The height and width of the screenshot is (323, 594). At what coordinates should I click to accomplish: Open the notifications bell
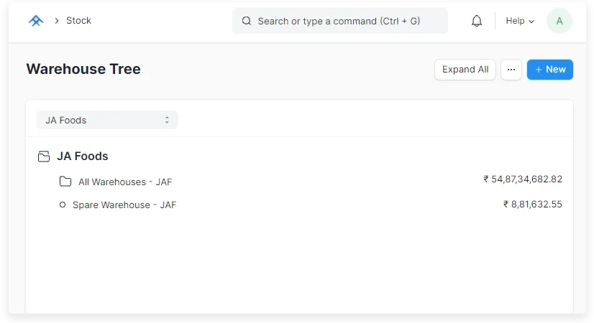(x=477, y=21)
